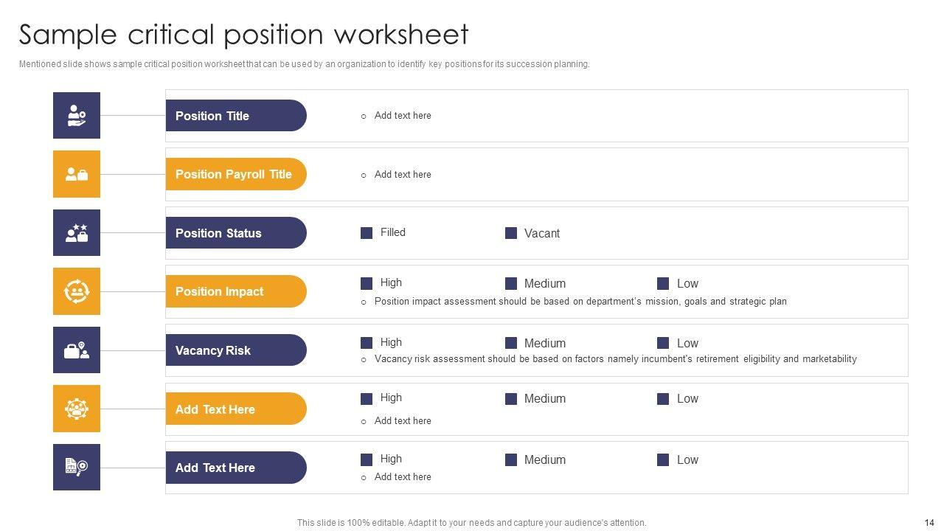Viewport: 944px width, 531px height.
Task: Click the Sample critical position worksheet title
Action: (243, 35)
